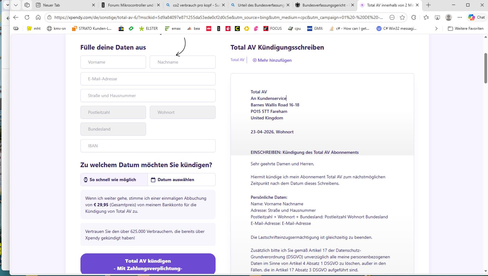Open the ntv bookmark icon
Image resolution: width=488 pixels, height=276 pixels.
[209, 29]
